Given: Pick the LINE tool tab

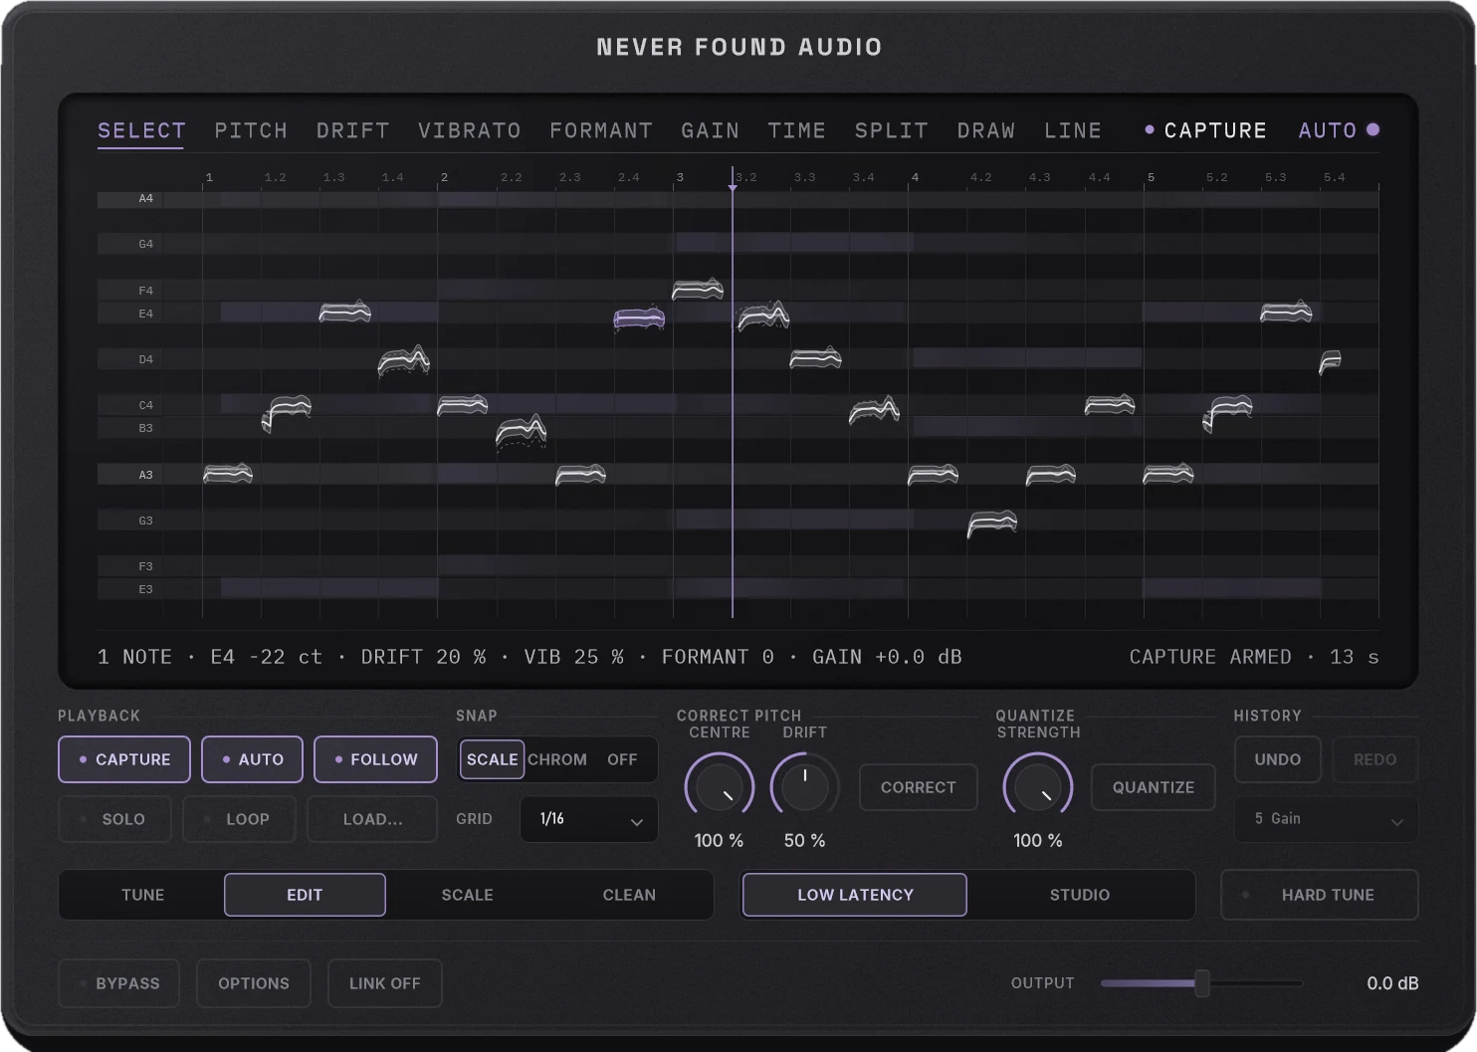Looking at the screenshot, I should (x=1073, y=130).
